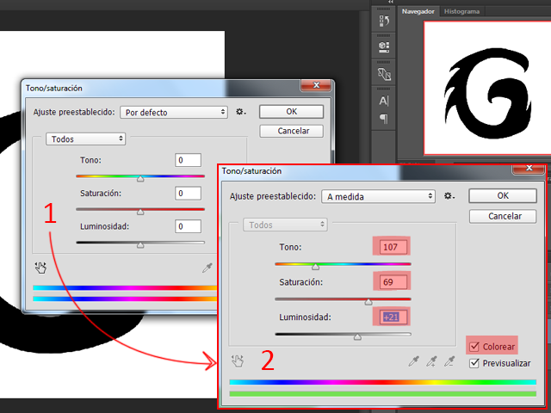Screen dimensions: 551x413
Task: Click Luminosidad field showing 0 in dialog 1
Action: click(188, 226)
